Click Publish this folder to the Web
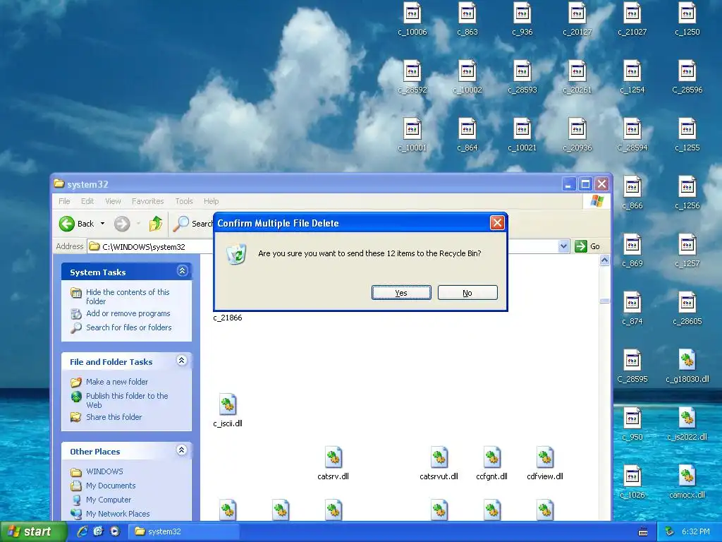This screenshot has height=542, width=722. click(x=127, y=400)
